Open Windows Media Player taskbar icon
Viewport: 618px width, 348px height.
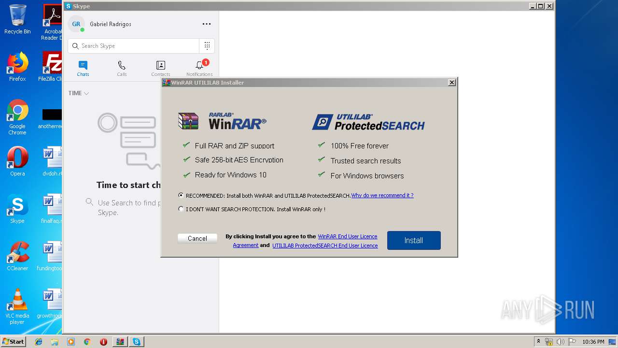[71, 342]
